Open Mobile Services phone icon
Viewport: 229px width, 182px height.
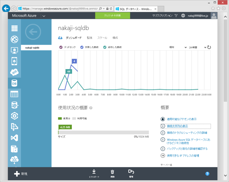(14, 61)
